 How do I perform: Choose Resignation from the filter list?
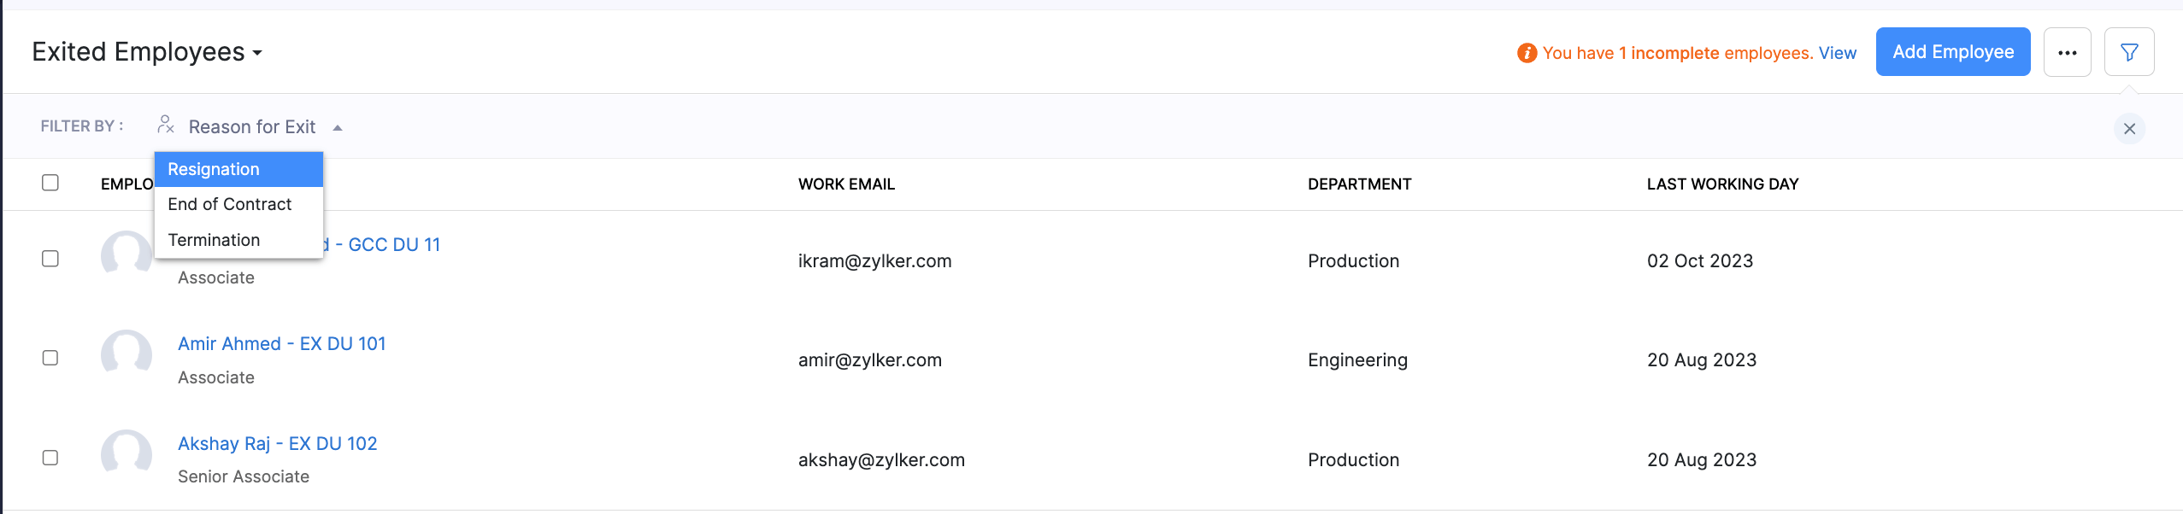click(214, 169)
